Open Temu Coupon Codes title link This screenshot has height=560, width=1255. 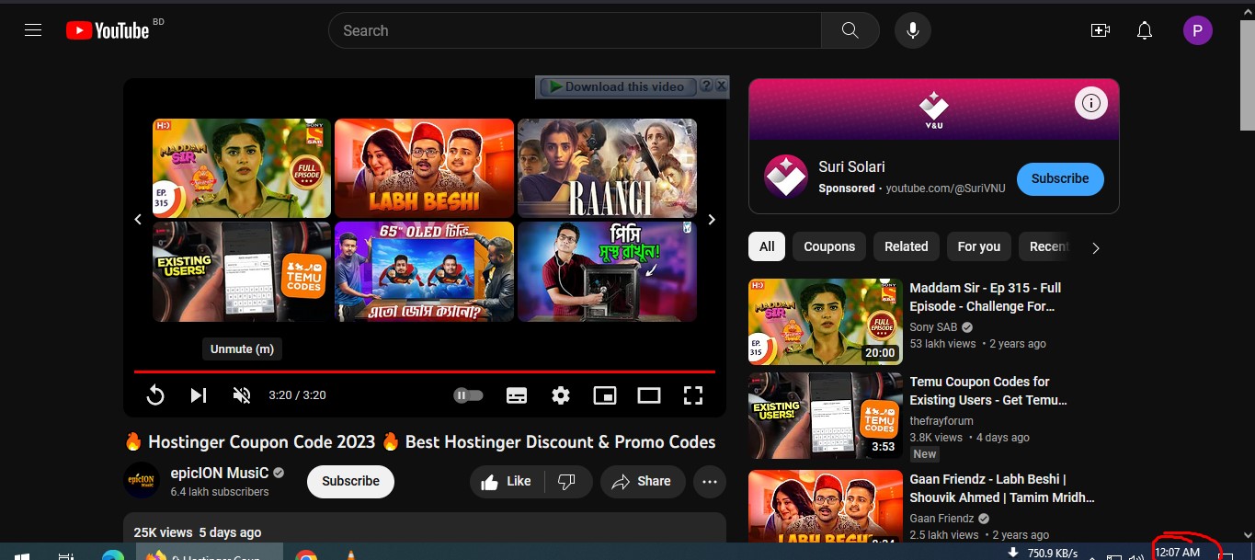pyautogui.click(x=988, y=391)
